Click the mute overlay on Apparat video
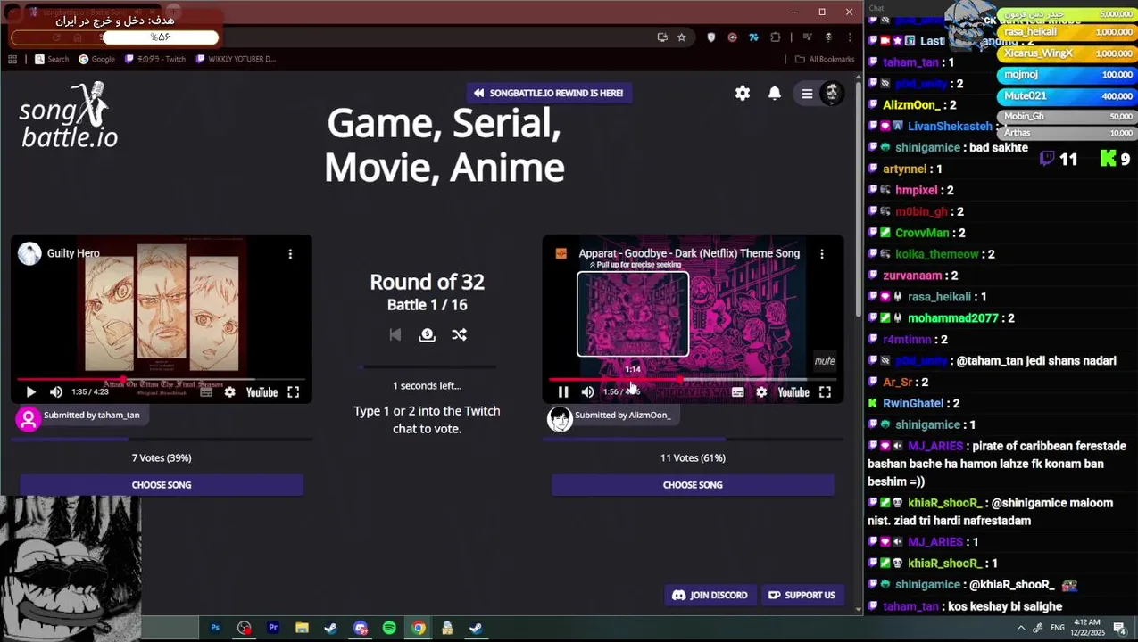The height and width of the screenshot is (642, 1138). coord(825,361)
